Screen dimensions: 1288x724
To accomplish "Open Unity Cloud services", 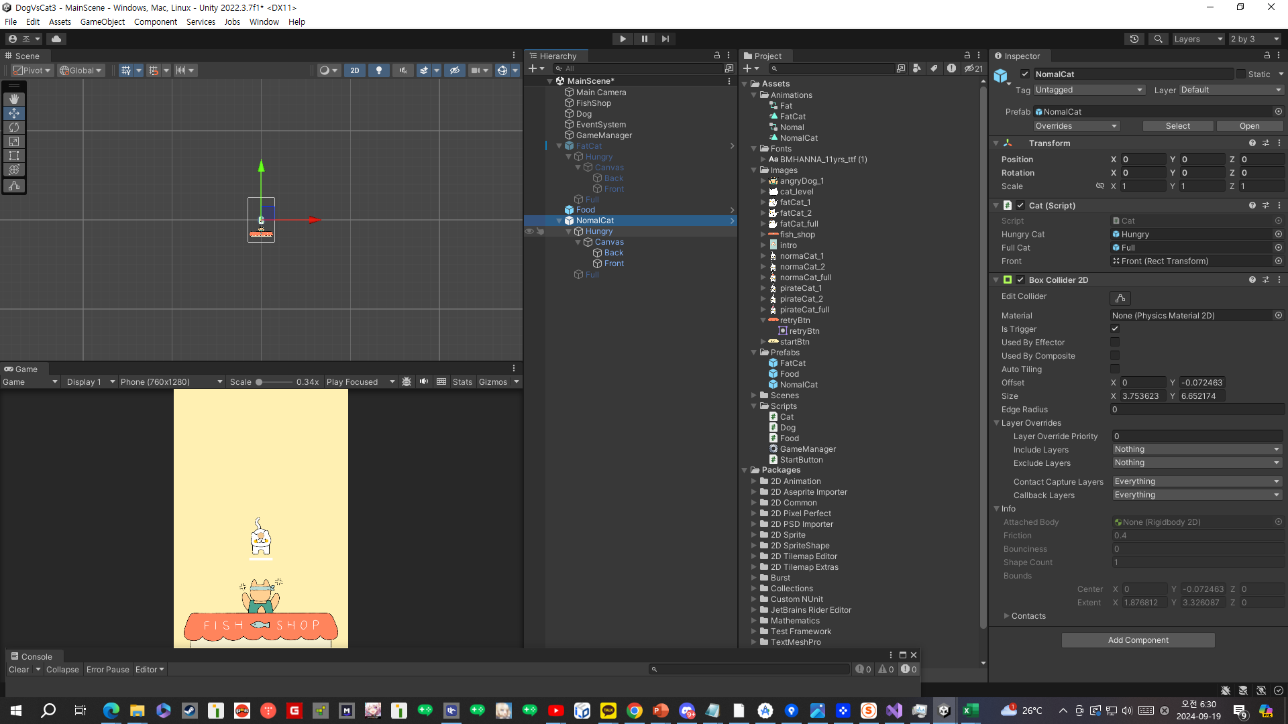I will pos(56,39).
